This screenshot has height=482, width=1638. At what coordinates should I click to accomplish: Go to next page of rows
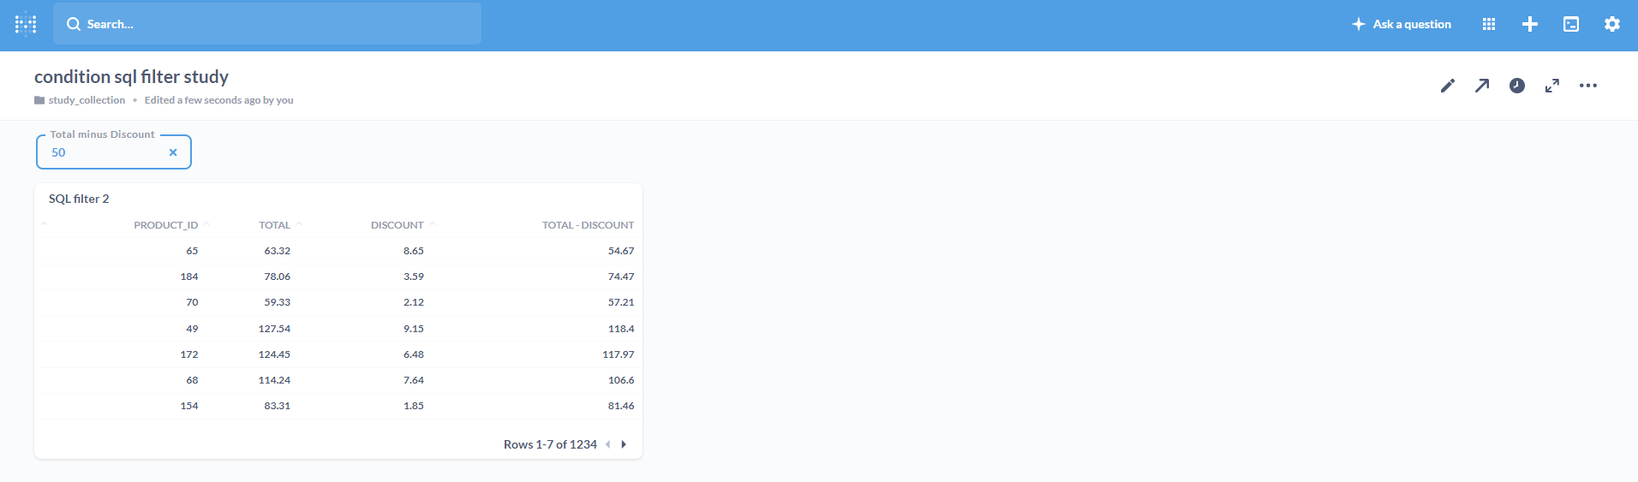click(624, 444)
